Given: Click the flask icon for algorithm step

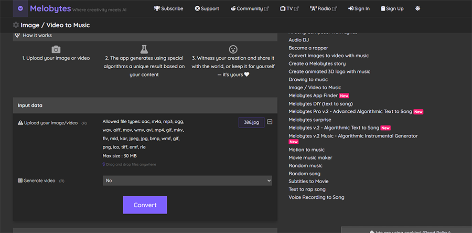Looking at the screenshot, I should (x=144, y=49).
